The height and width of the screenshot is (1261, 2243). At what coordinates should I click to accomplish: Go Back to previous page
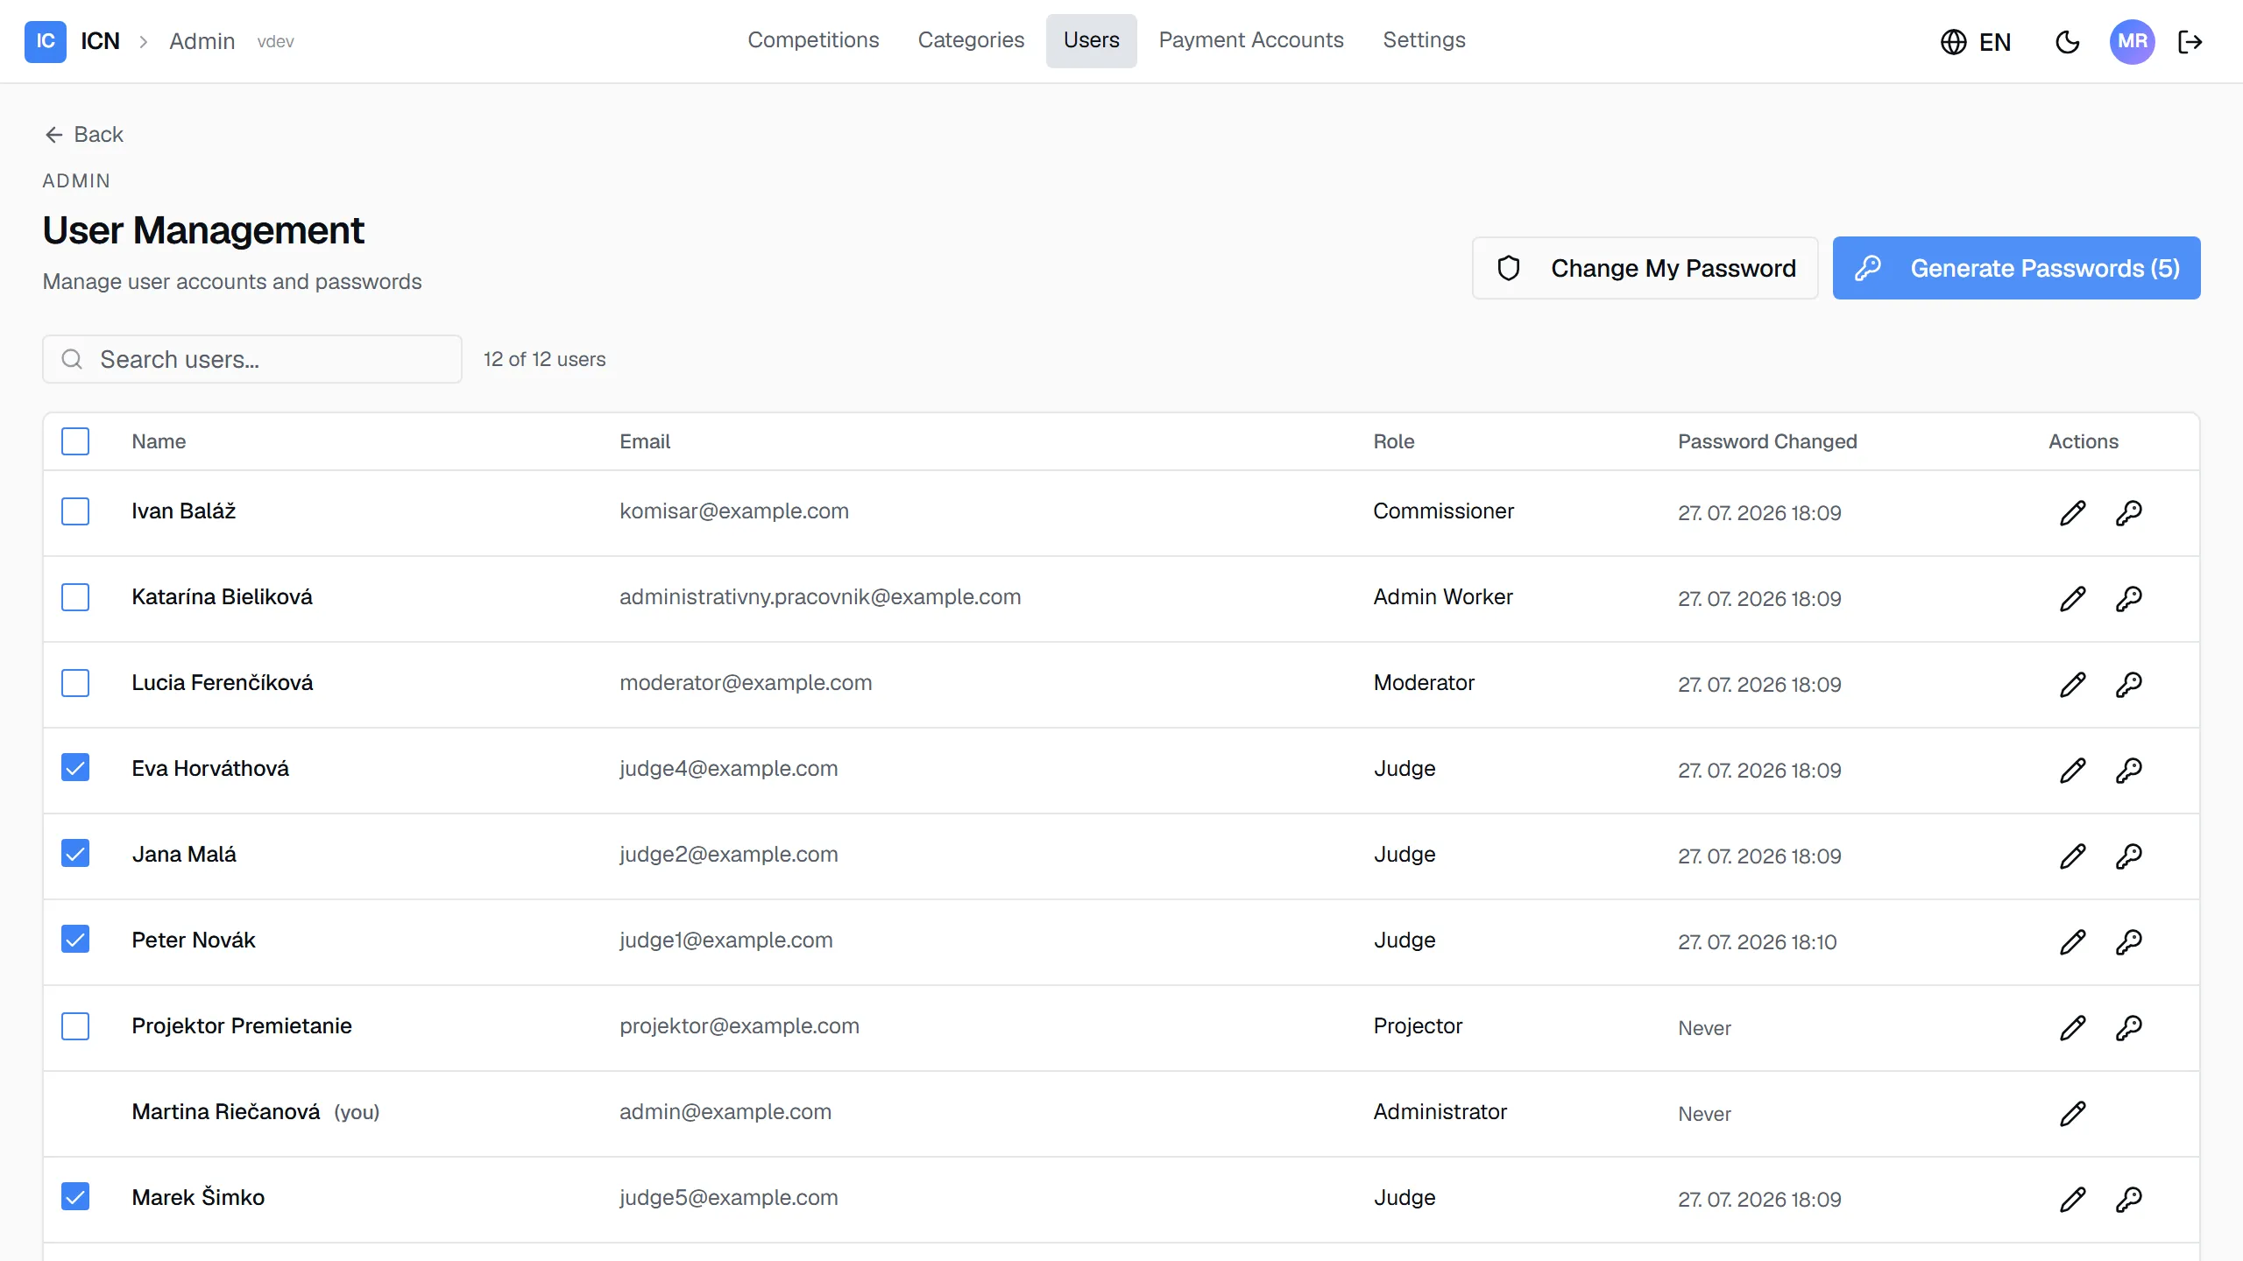(x=84, y=134)
